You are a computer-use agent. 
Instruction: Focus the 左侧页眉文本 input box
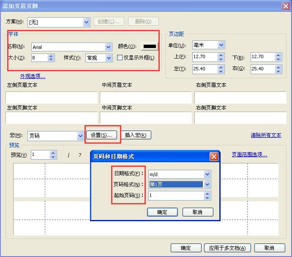click(52, 97)
